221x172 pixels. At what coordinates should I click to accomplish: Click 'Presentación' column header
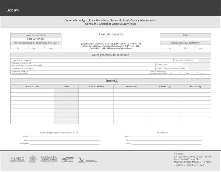[131, 86]
